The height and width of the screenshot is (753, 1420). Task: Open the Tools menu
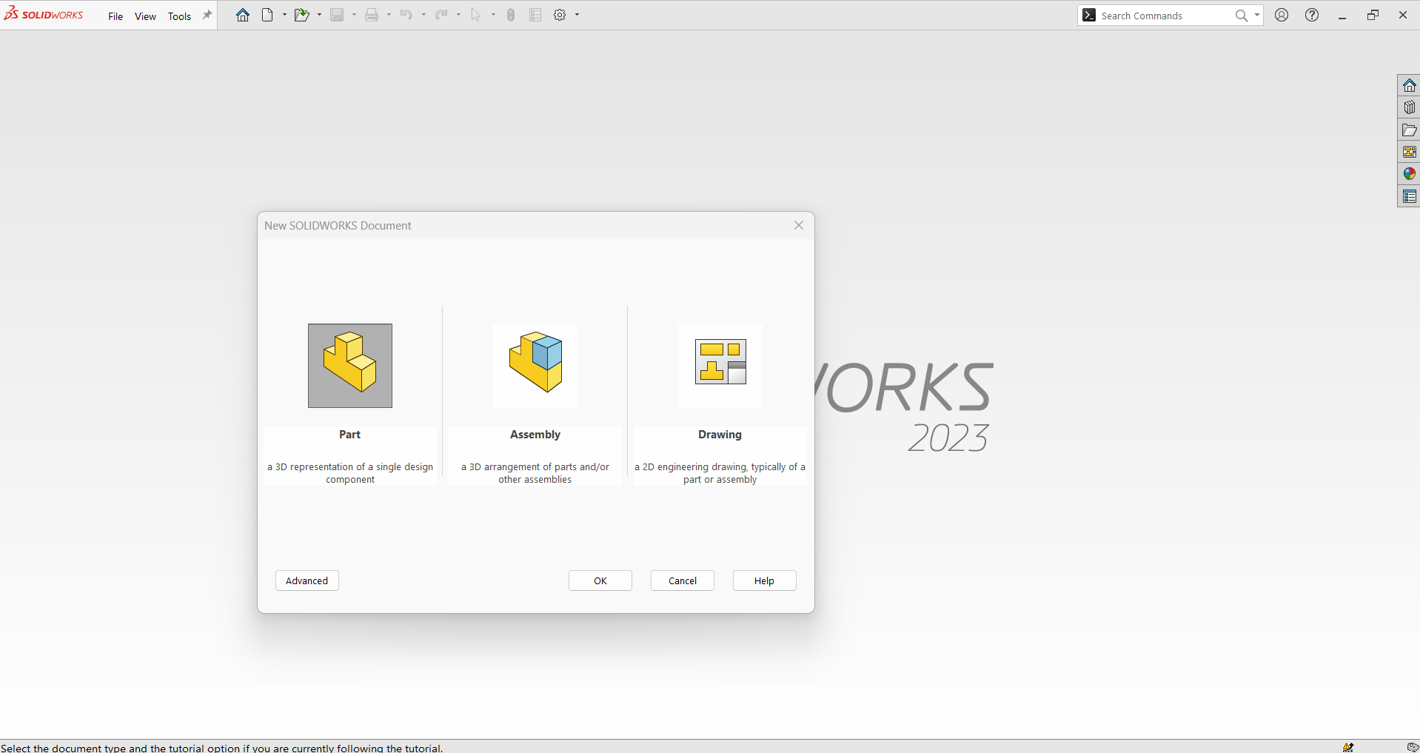179,16
